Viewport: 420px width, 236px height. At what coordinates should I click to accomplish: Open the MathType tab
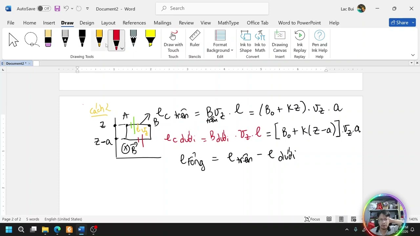coord(228,23)
